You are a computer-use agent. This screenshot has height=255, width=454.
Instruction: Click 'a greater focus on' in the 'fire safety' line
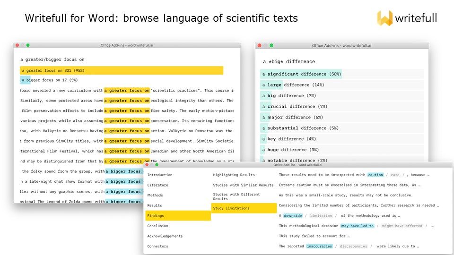pos(127,110)
